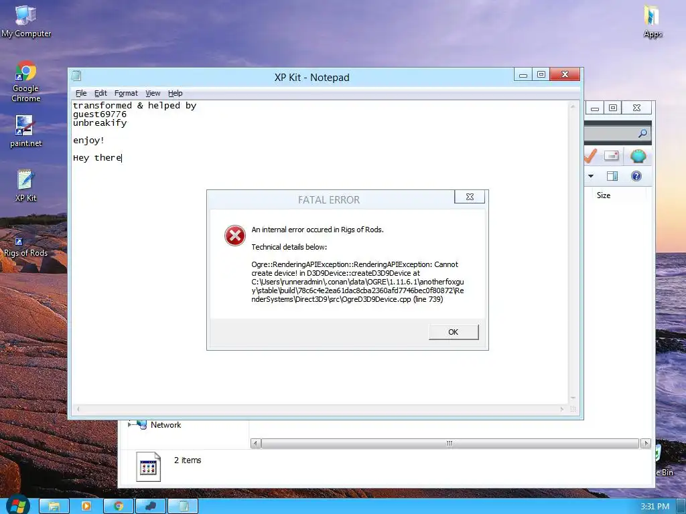Image resolution: width=686 pixels, height=514 pixels.
Task: Click the red error icon in the FATAL ERROR dialog
Action: pos(235,236)
